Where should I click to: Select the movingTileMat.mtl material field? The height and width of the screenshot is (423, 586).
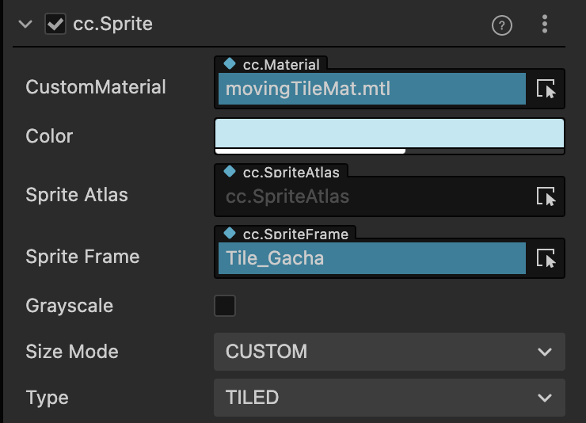pyautogui.click(x=371, y=89)
